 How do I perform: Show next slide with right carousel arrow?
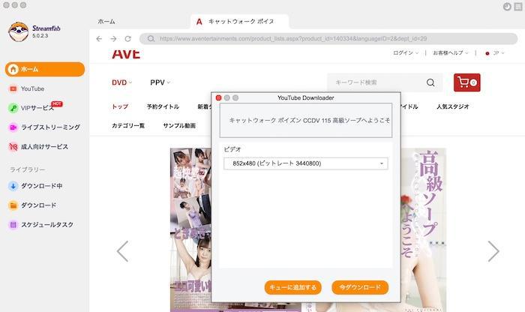tap(493, 251)
